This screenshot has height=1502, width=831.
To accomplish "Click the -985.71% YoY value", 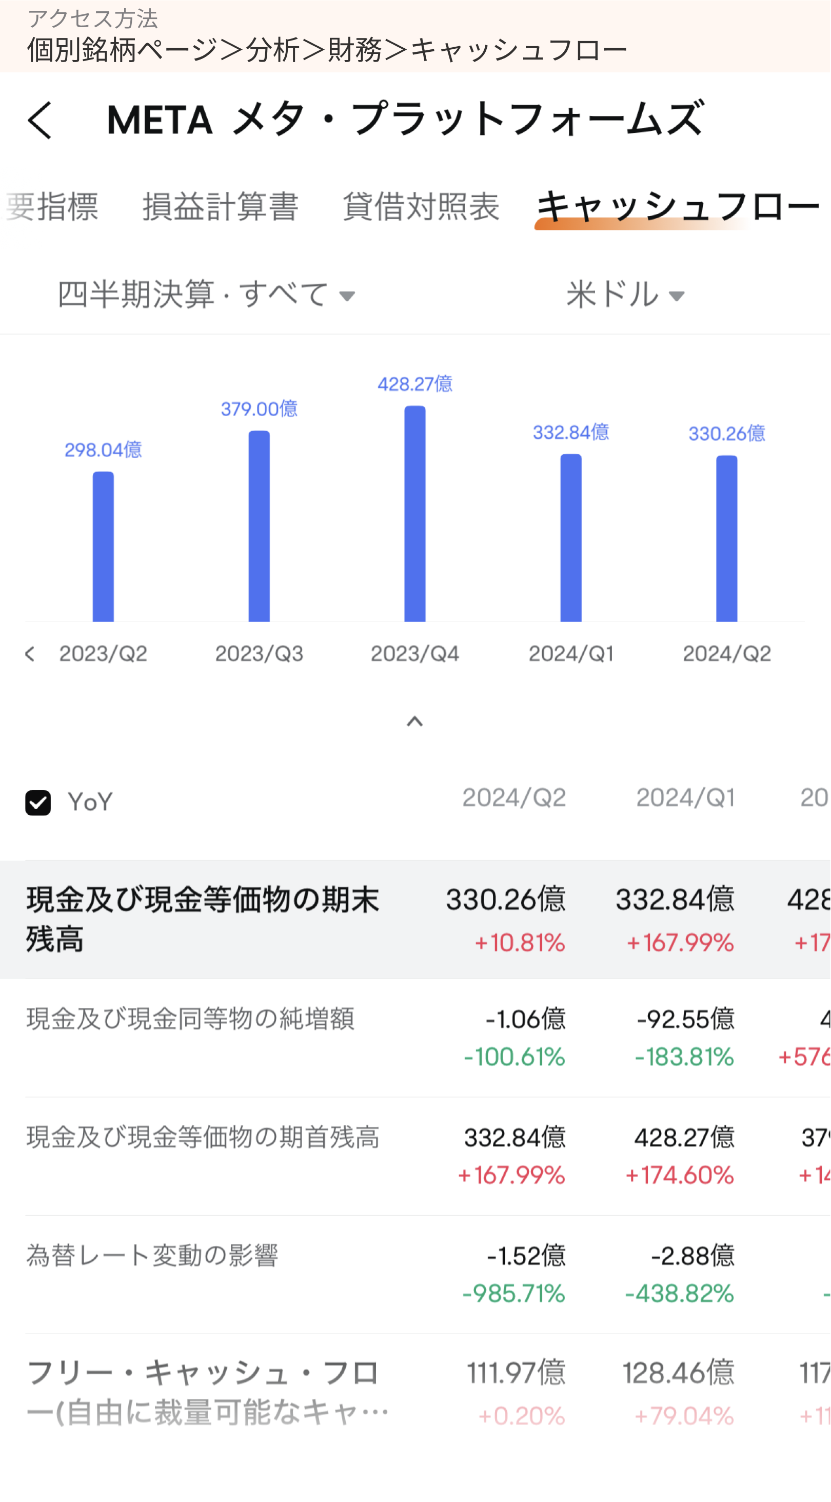I will [x=514, y=1294].
